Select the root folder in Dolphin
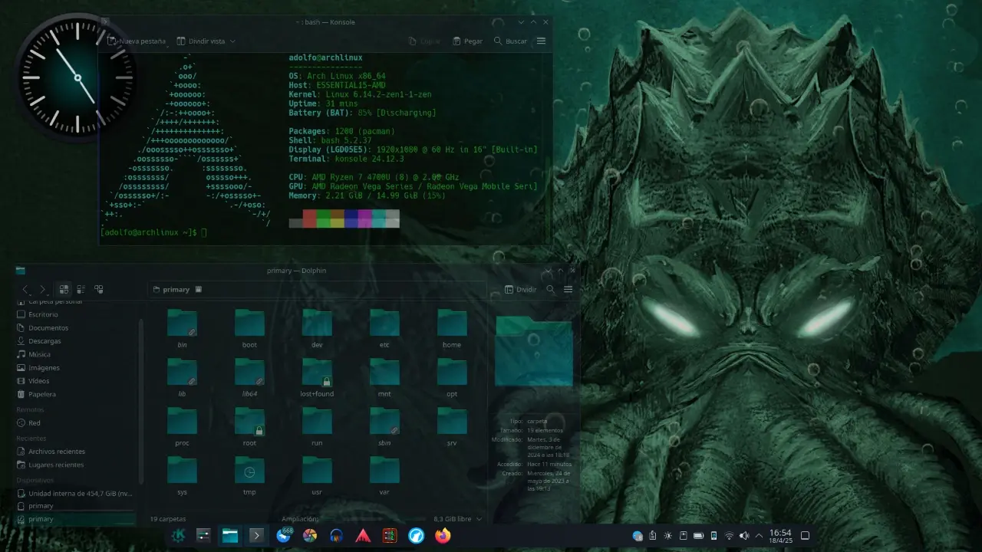This screenshot has height=552, width=982. tap(249, 427)
